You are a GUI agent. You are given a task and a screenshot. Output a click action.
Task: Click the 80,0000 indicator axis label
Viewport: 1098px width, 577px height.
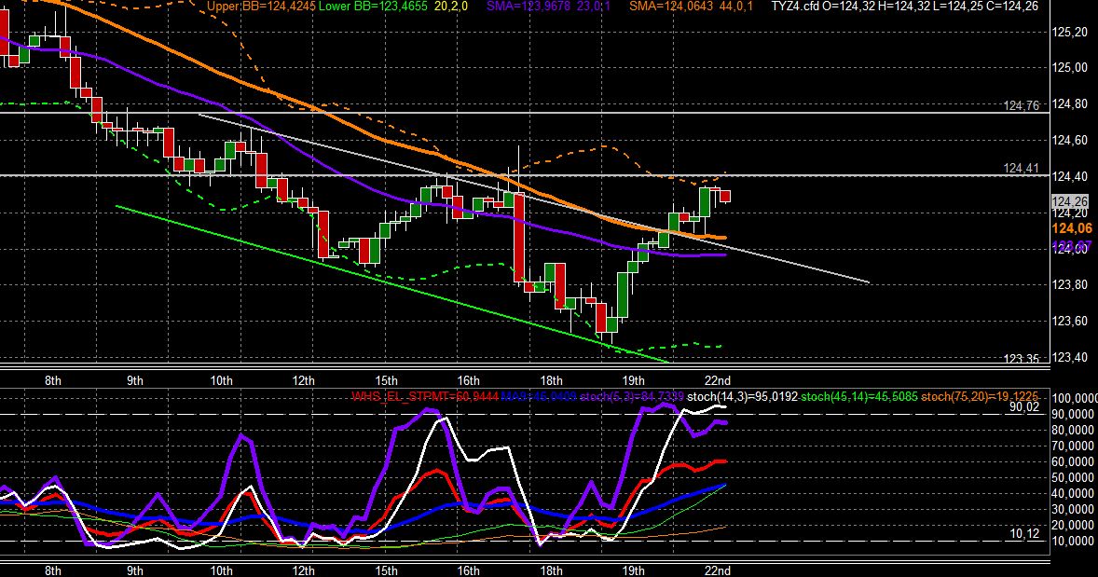1075,430
